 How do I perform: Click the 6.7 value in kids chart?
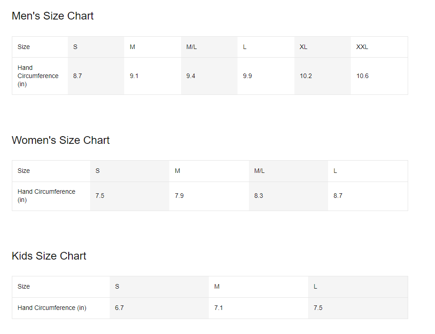point(119,308)
